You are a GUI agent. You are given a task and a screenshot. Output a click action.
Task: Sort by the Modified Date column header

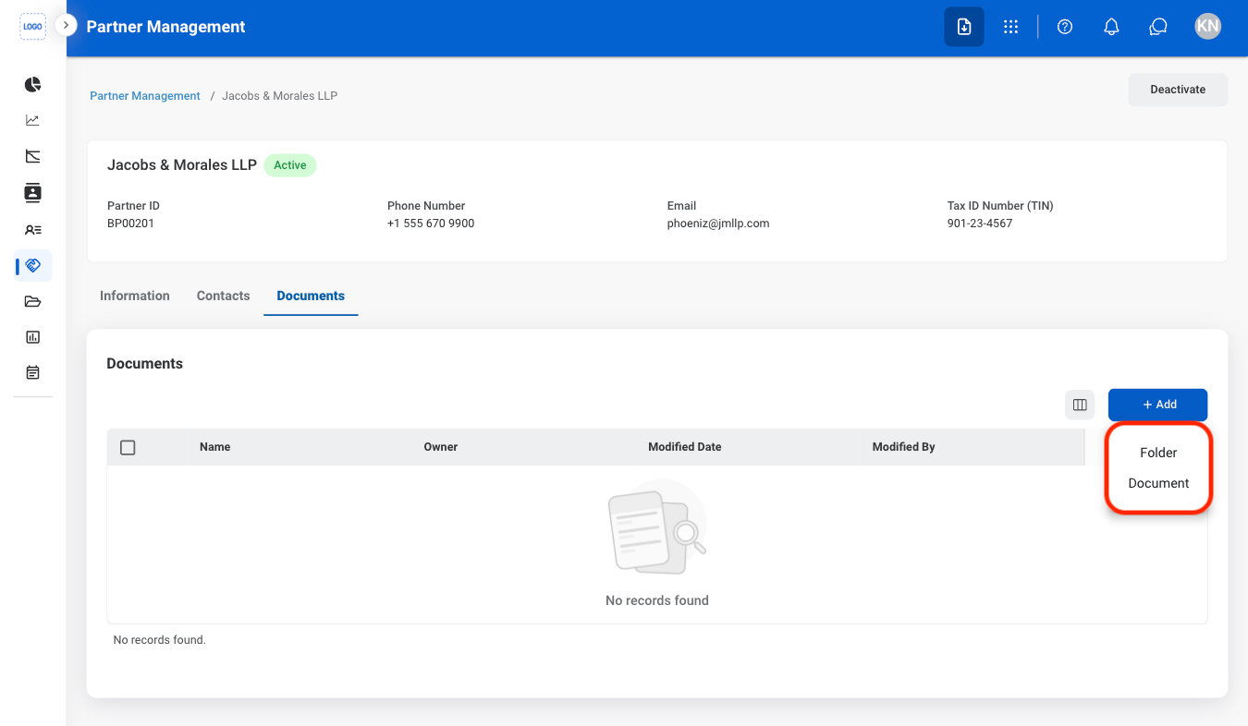pos(685,447)
